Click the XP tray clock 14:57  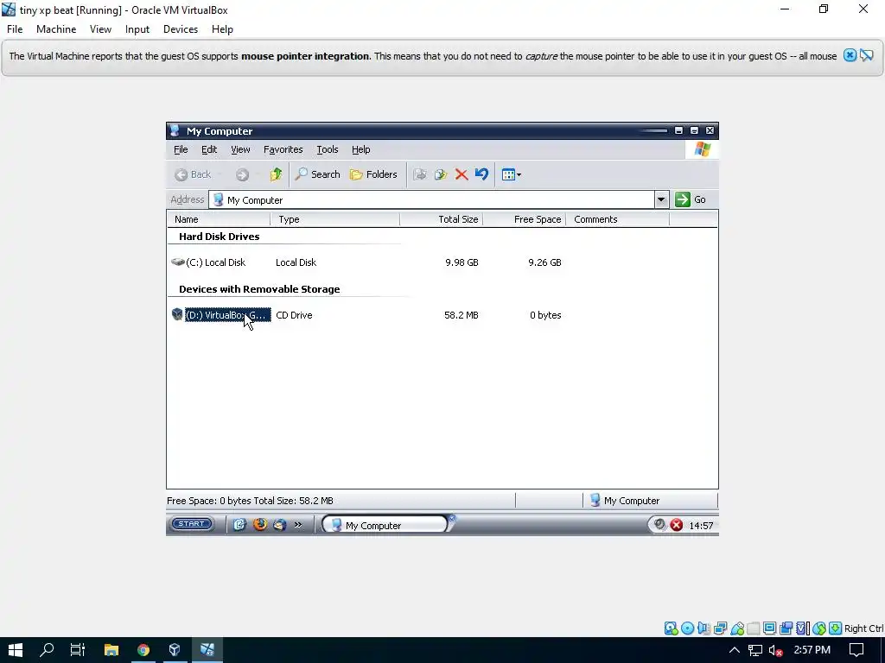[x=701, y=526]
